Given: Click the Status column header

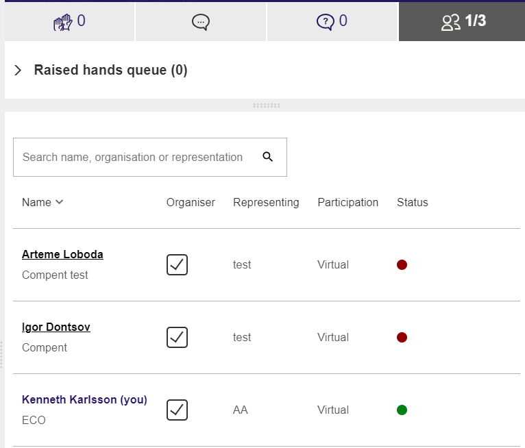Looking at the screenshot, I should tap(412, 202).
